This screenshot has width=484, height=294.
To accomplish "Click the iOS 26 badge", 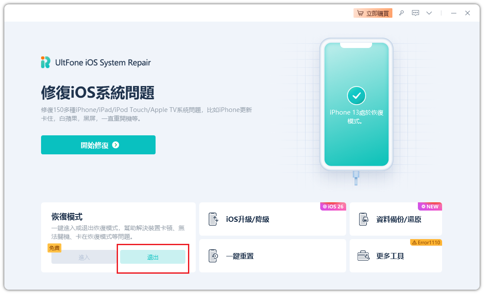I will pyautogui.click(x=333, y=207).
